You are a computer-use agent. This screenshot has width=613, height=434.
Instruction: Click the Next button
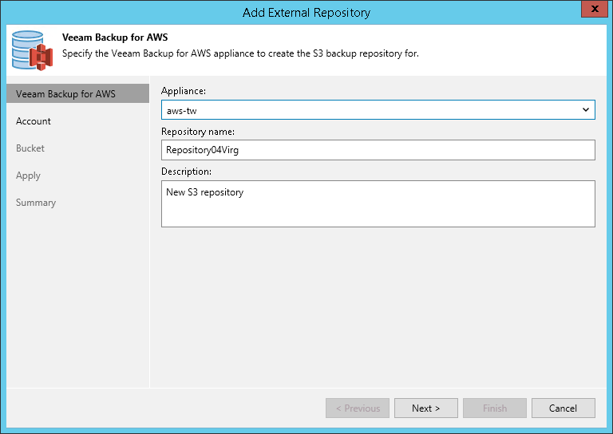425,408
